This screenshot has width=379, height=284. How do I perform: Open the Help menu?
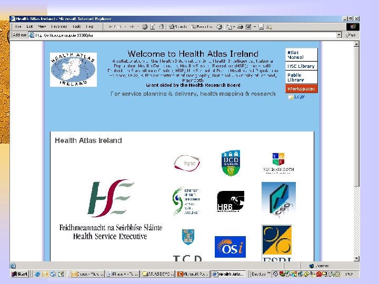(x=89, y=27)
